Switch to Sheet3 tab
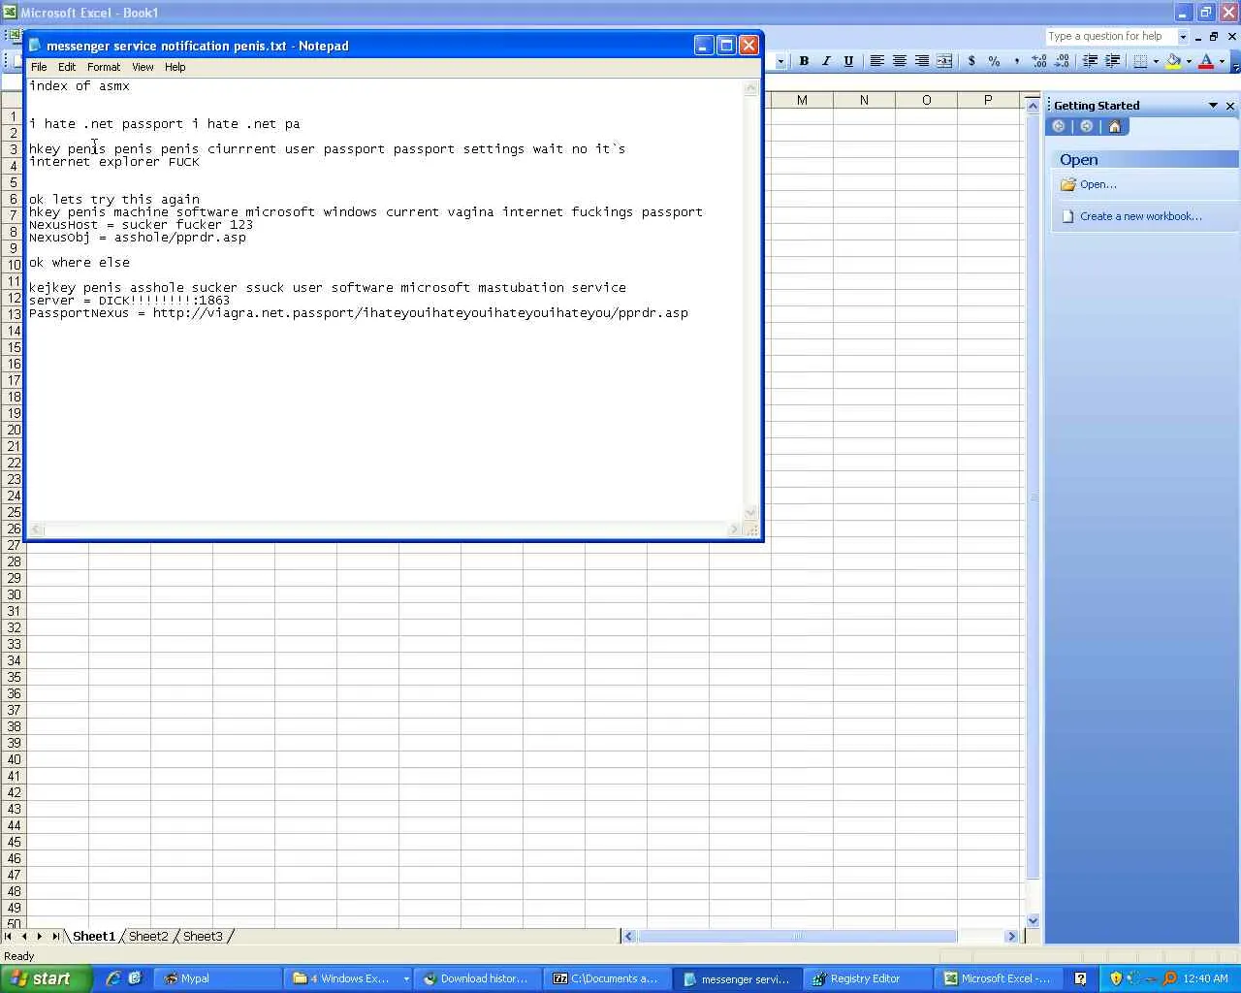The height and width of the screenshot is (993, 1241). [203, 936]
